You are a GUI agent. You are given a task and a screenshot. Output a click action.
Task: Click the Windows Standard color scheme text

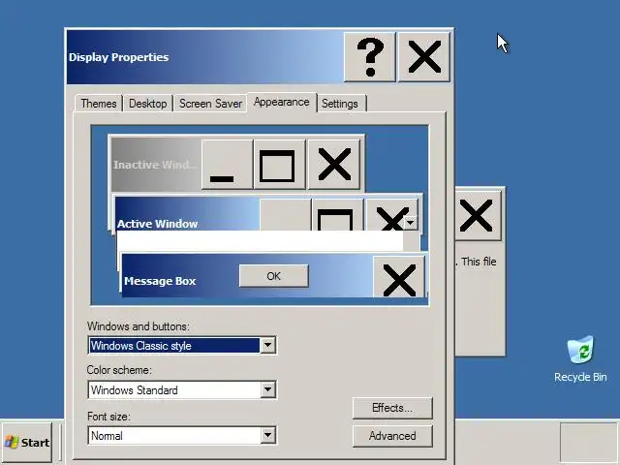point(135,390)
